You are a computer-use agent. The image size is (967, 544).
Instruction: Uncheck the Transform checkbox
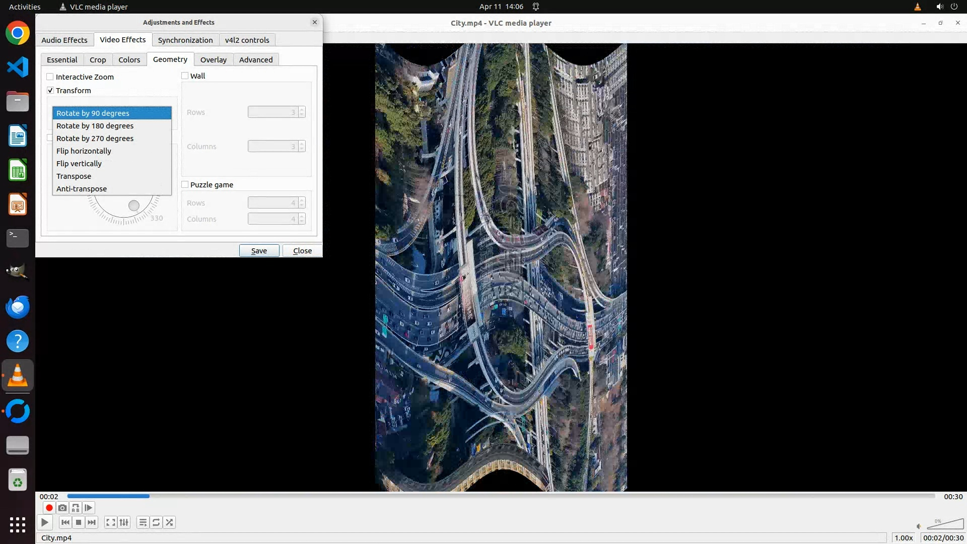point(50,90)
